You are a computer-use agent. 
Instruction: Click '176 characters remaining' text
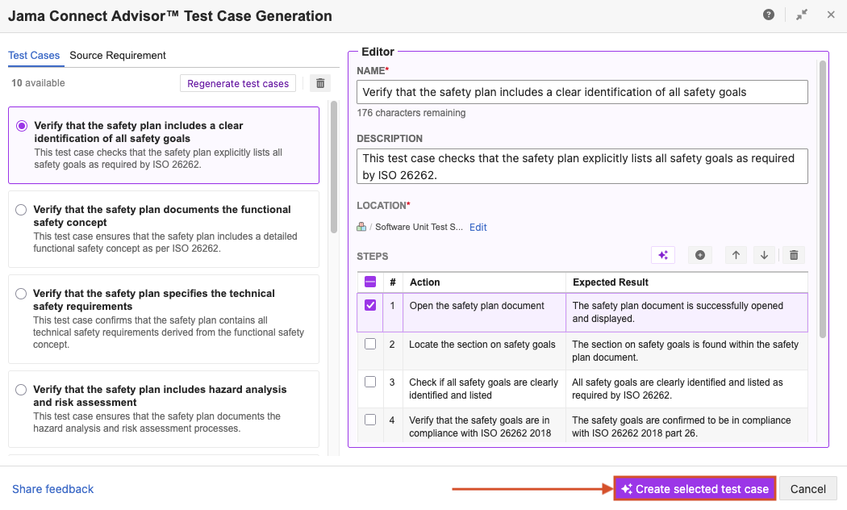pos(411,113)
